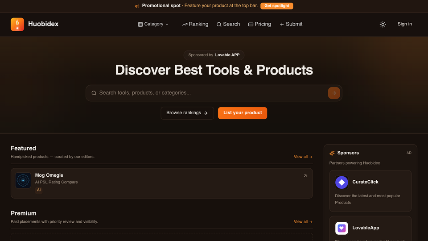Click the 'Partners powering Huobidex' text
Viewport: 428px width, 241px height.
[354, 163]
